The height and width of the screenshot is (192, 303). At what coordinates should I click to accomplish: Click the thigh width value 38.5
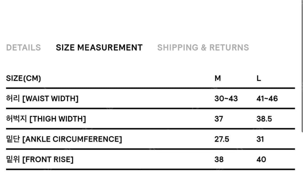click(264, 119)
